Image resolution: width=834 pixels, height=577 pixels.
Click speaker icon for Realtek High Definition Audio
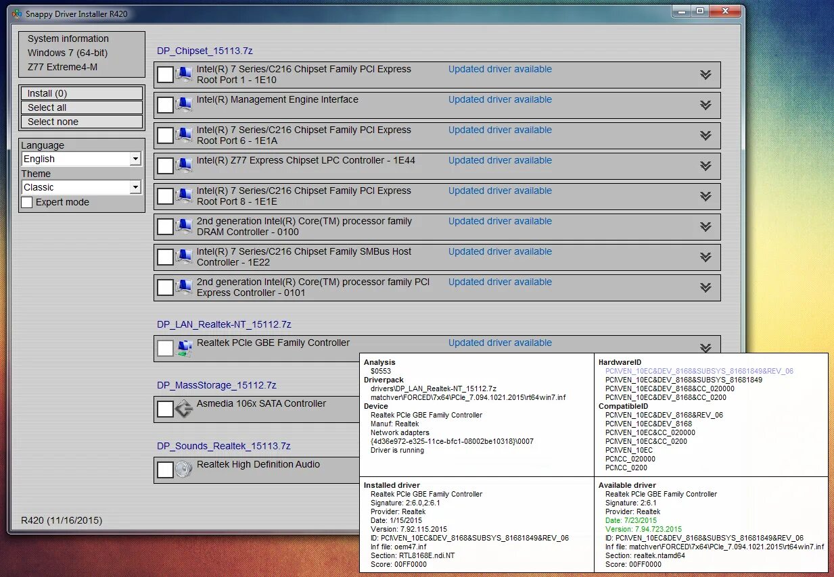coord(184,470)
